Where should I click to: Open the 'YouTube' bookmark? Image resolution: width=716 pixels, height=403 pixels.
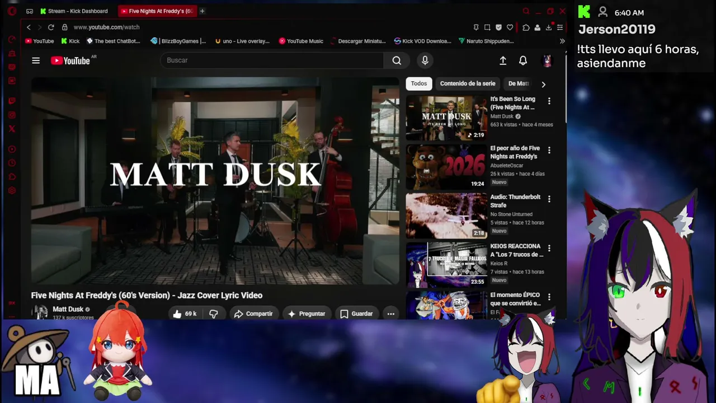[x=39, y=41]
